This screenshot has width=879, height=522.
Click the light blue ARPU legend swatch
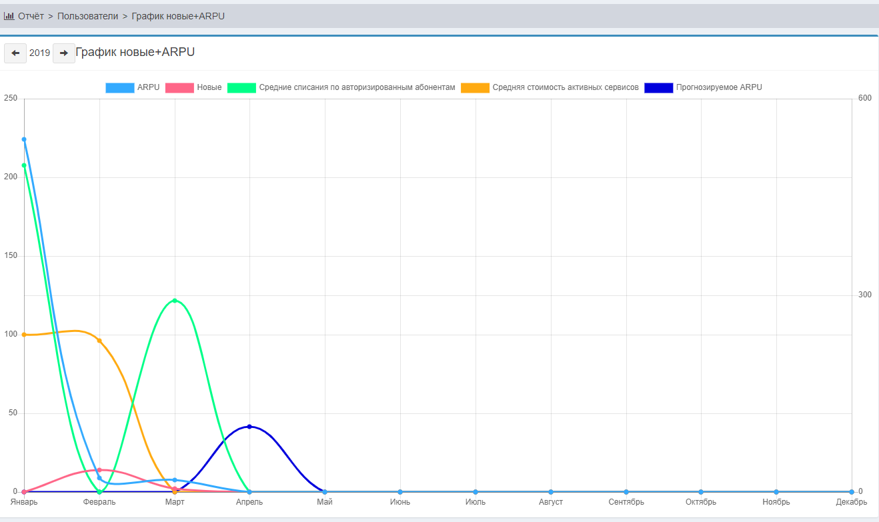(x=120, y=87)
